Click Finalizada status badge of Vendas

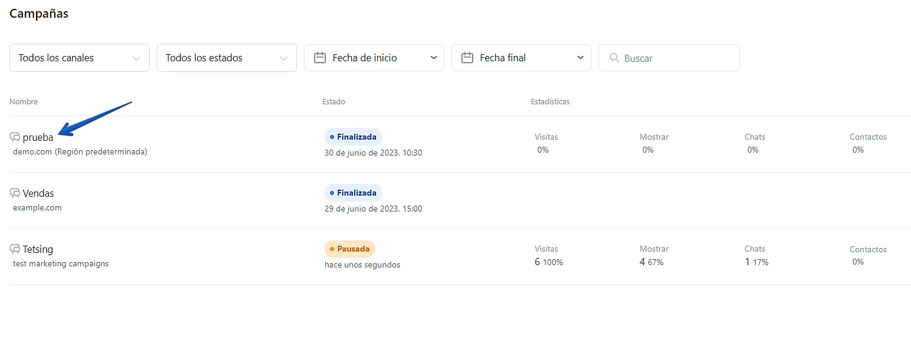(x=354, y=193)
